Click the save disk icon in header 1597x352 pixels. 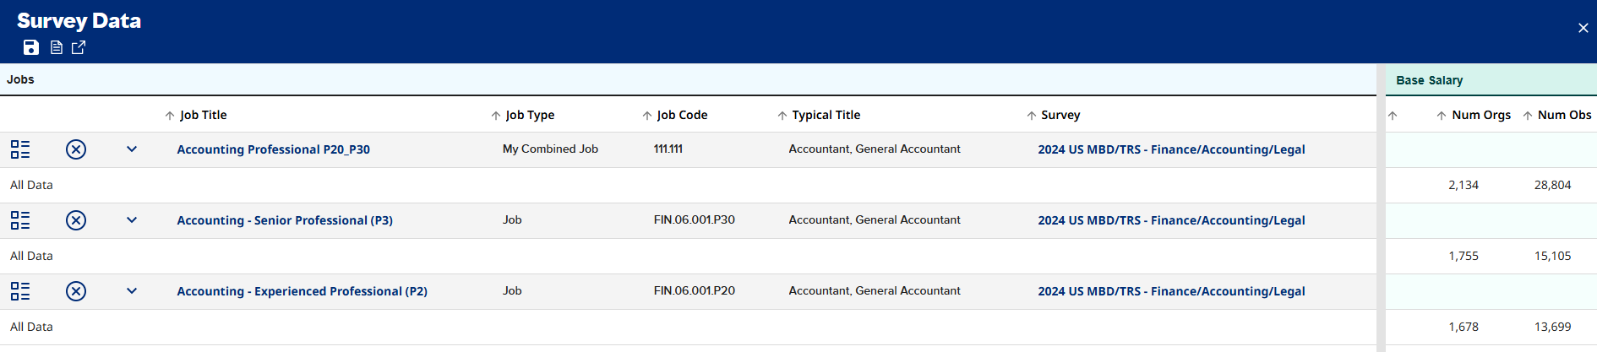pyautogui.click(x=31, y=47)
